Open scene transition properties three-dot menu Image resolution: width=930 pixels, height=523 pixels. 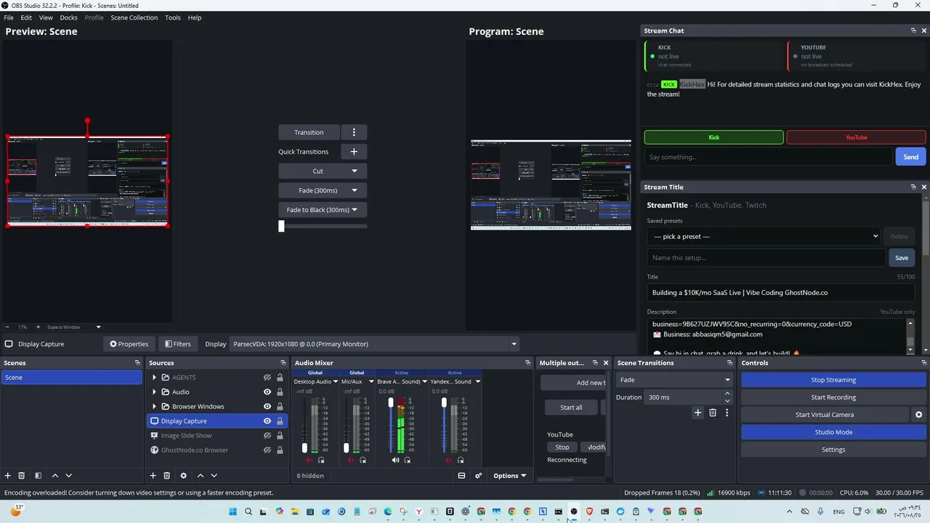(x=727, y=413)
